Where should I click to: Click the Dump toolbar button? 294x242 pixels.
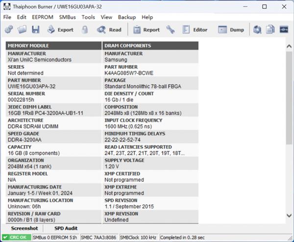pos(231,29)
